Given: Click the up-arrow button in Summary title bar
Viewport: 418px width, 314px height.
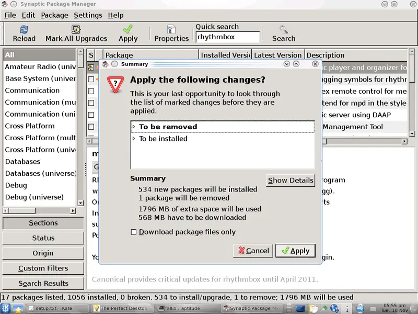Looking at the screenshot, I should pos(296,64).
